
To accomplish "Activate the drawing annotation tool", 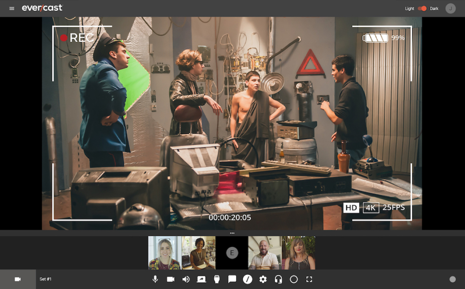I will [x=248, y=279].
